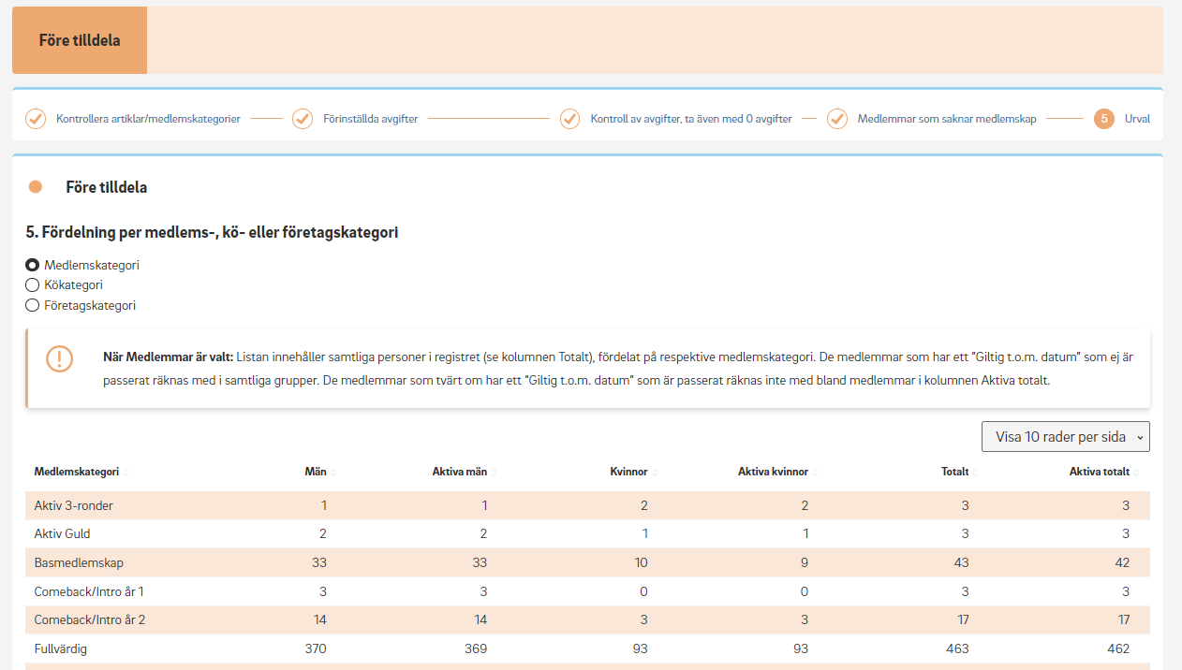
Task: Sort by the Aktiva män column header
Action: click(460, 472)
